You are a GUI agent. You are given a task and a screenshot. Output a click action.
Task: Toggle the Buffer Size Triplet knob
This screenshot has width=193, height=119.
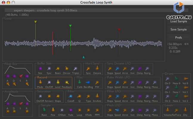[75, 69]
